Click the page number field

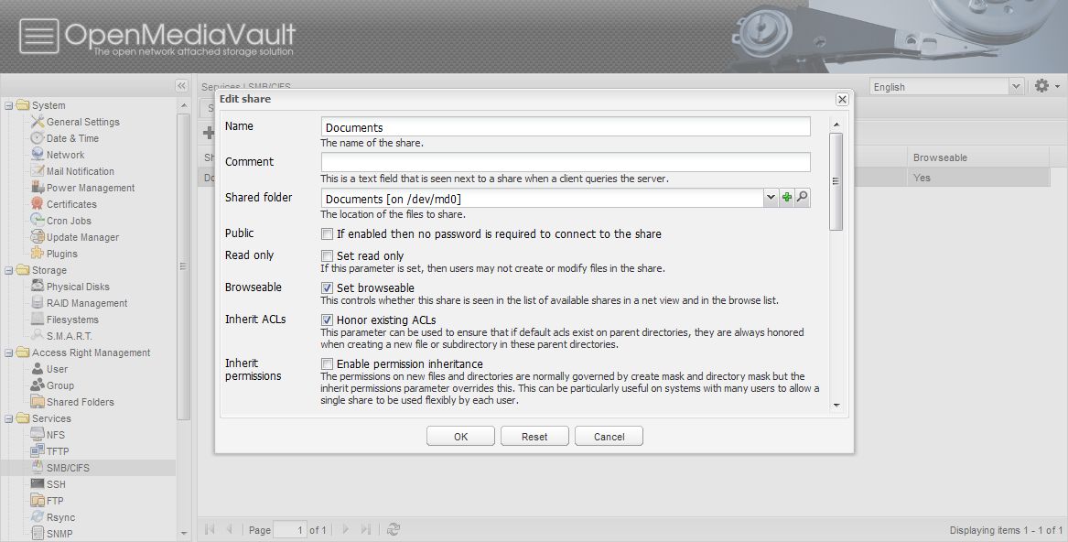point(290,530)
